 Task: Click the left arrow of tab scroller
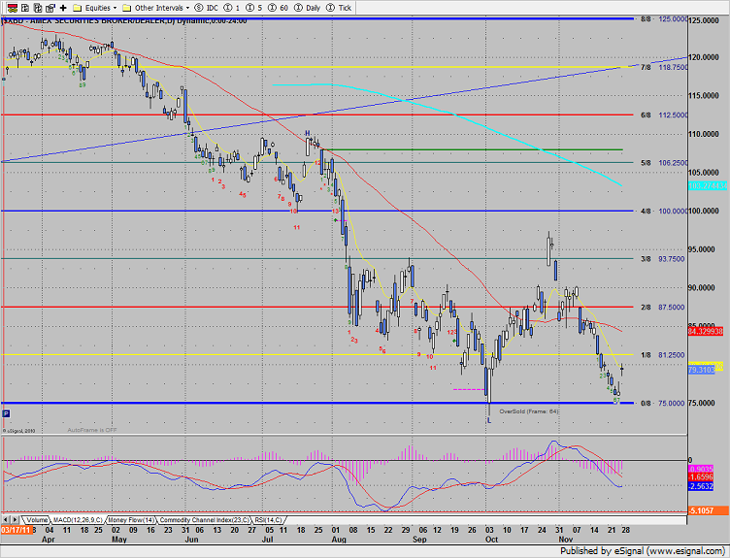tap(6, 519)
